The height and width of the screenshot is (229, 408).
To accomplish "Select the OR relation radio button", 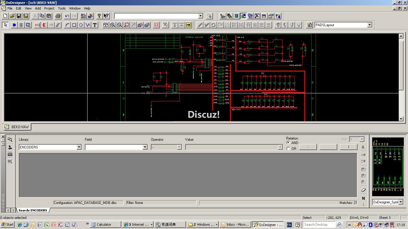I will 288,148.
